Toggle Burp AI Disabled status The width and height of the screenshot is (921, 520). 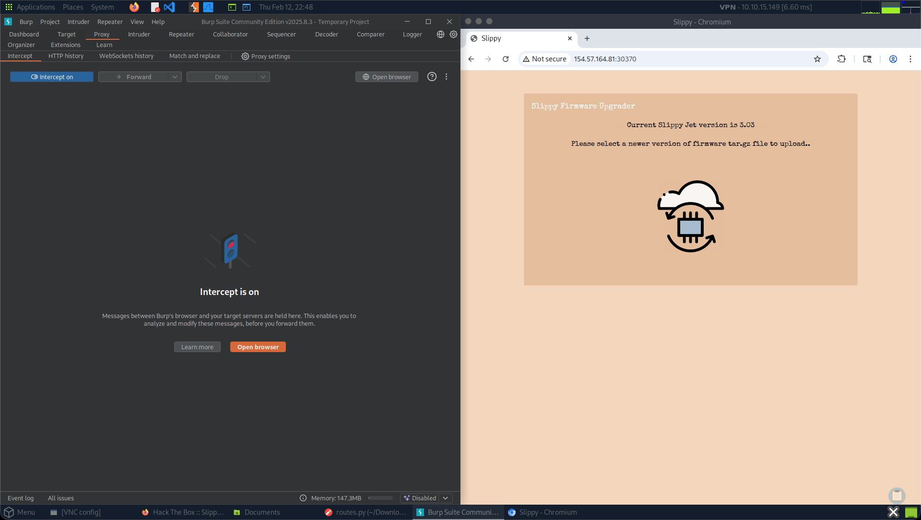pos(420,498)
